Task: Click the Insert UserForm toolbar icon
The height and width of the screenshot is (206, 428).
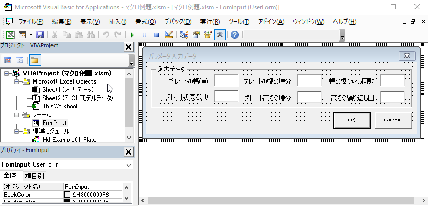Action: (x=22, y=35)
